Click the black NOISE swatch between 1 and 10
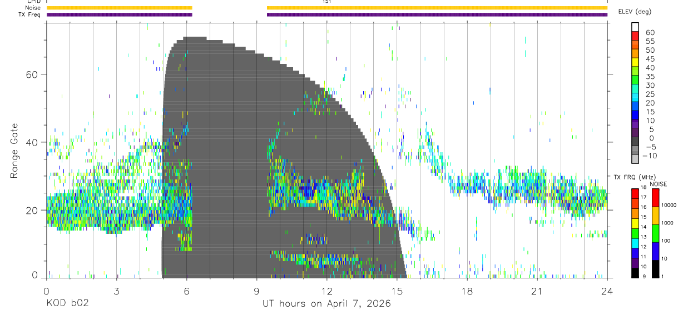Image resolution: width=683 pixels, height=315 pixels. (x=655, y=269)
